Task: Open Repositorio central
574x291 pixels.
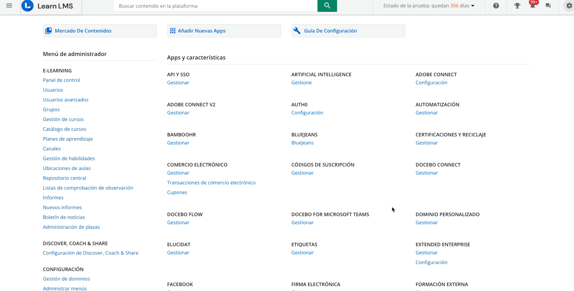Action: 64,178
